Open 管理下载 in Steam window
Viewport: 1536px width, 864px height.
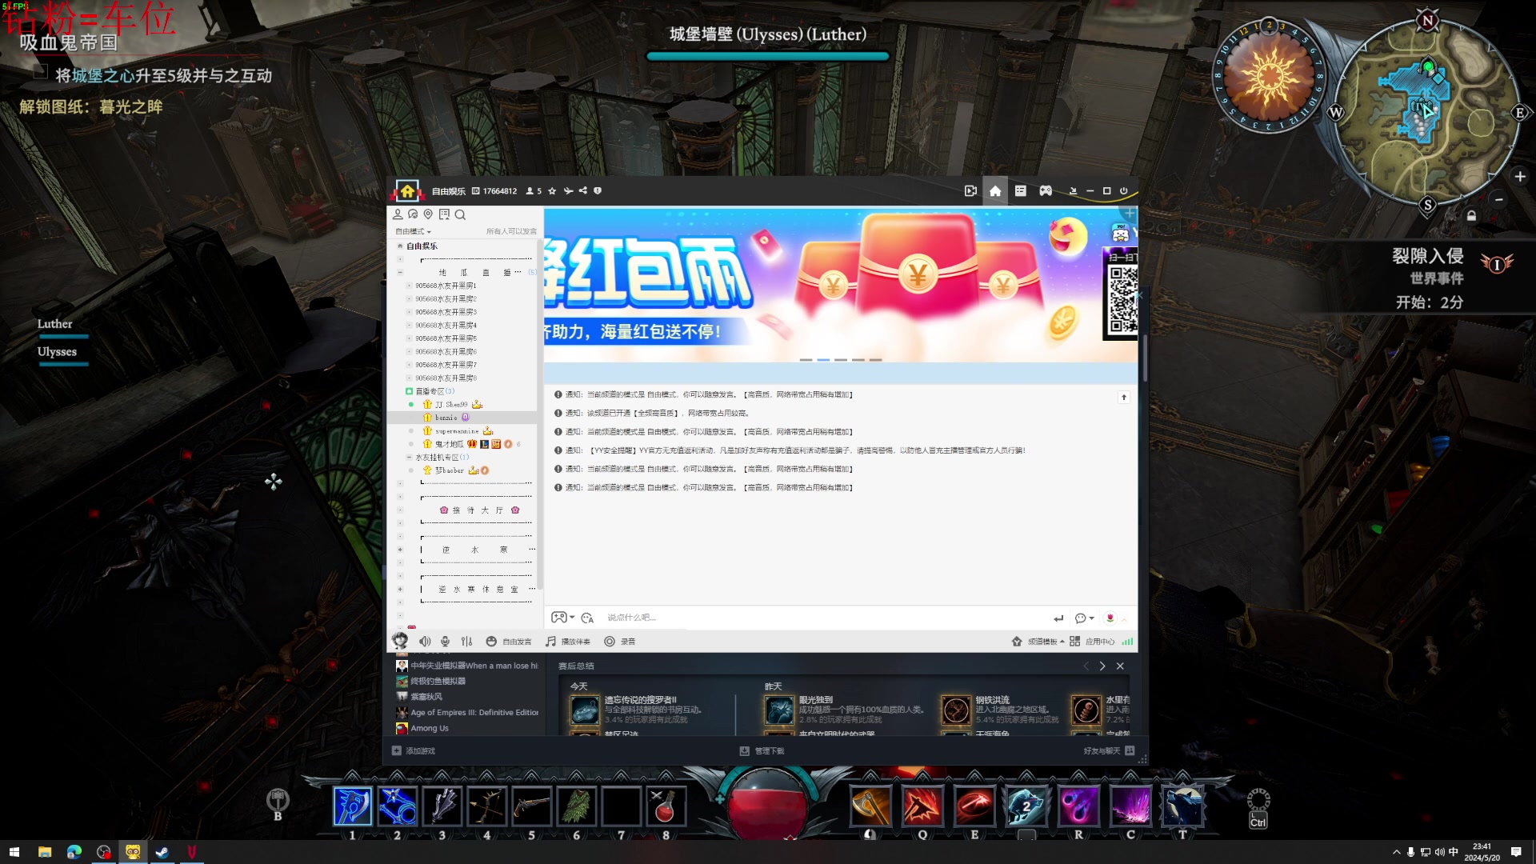pyautogui.click(x=762, y=751)
